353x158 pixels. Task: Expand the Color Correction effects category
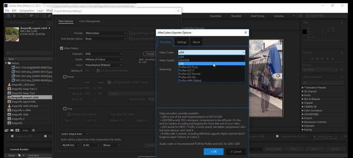click(303, 110)
